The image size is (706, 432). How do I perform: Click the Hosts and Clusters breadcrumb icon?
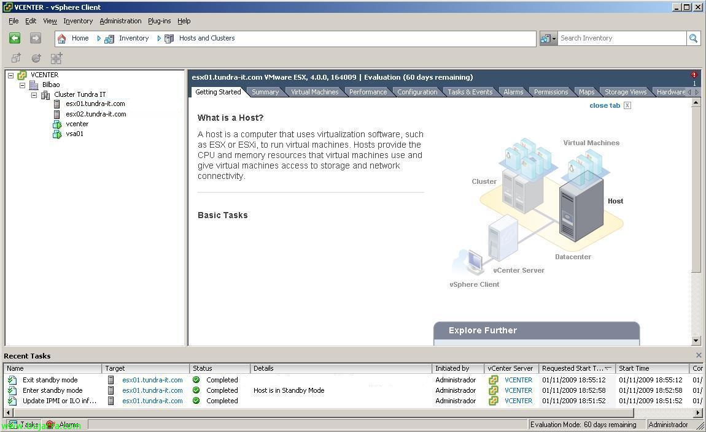click(169, 39)
